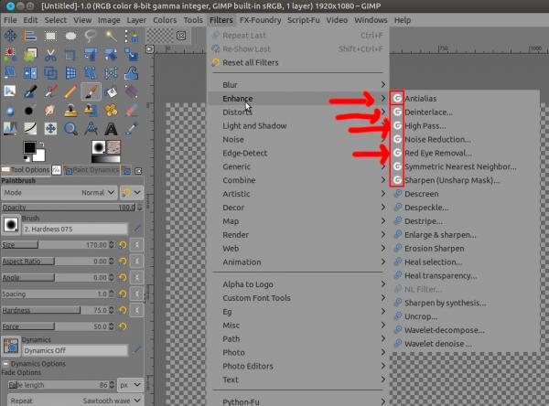The width and height of the screenshot is (549, 406).
Task: Adjust the Opacity slider
Action: click(69, 208)
